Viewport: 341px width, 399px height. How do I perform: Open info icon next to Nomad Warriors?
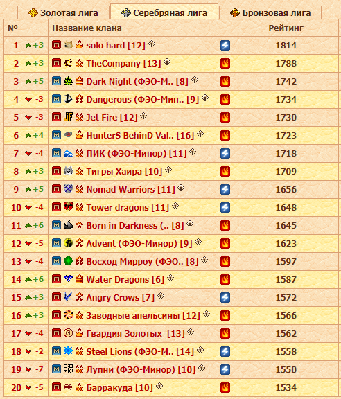181,188
